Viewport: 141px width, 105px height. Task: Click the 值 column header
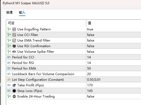(89, 23)
